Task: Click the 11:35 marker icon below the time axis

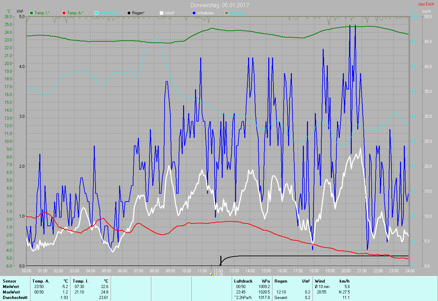Action: click(212, 274)
